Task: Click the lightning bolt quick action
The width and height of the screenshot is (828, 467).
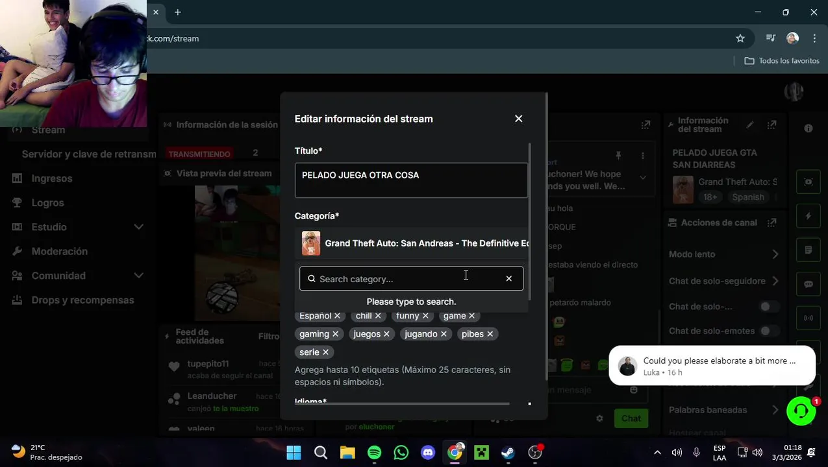Action: [809, 216]
